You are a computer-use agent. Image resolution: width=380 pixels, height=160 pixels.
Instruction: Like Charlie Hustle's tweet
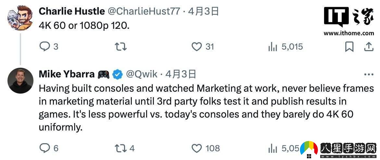tap(196, 47)
